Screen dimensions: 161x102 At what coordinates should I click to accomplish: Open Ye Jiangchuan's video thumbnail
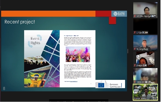(145, 43)
